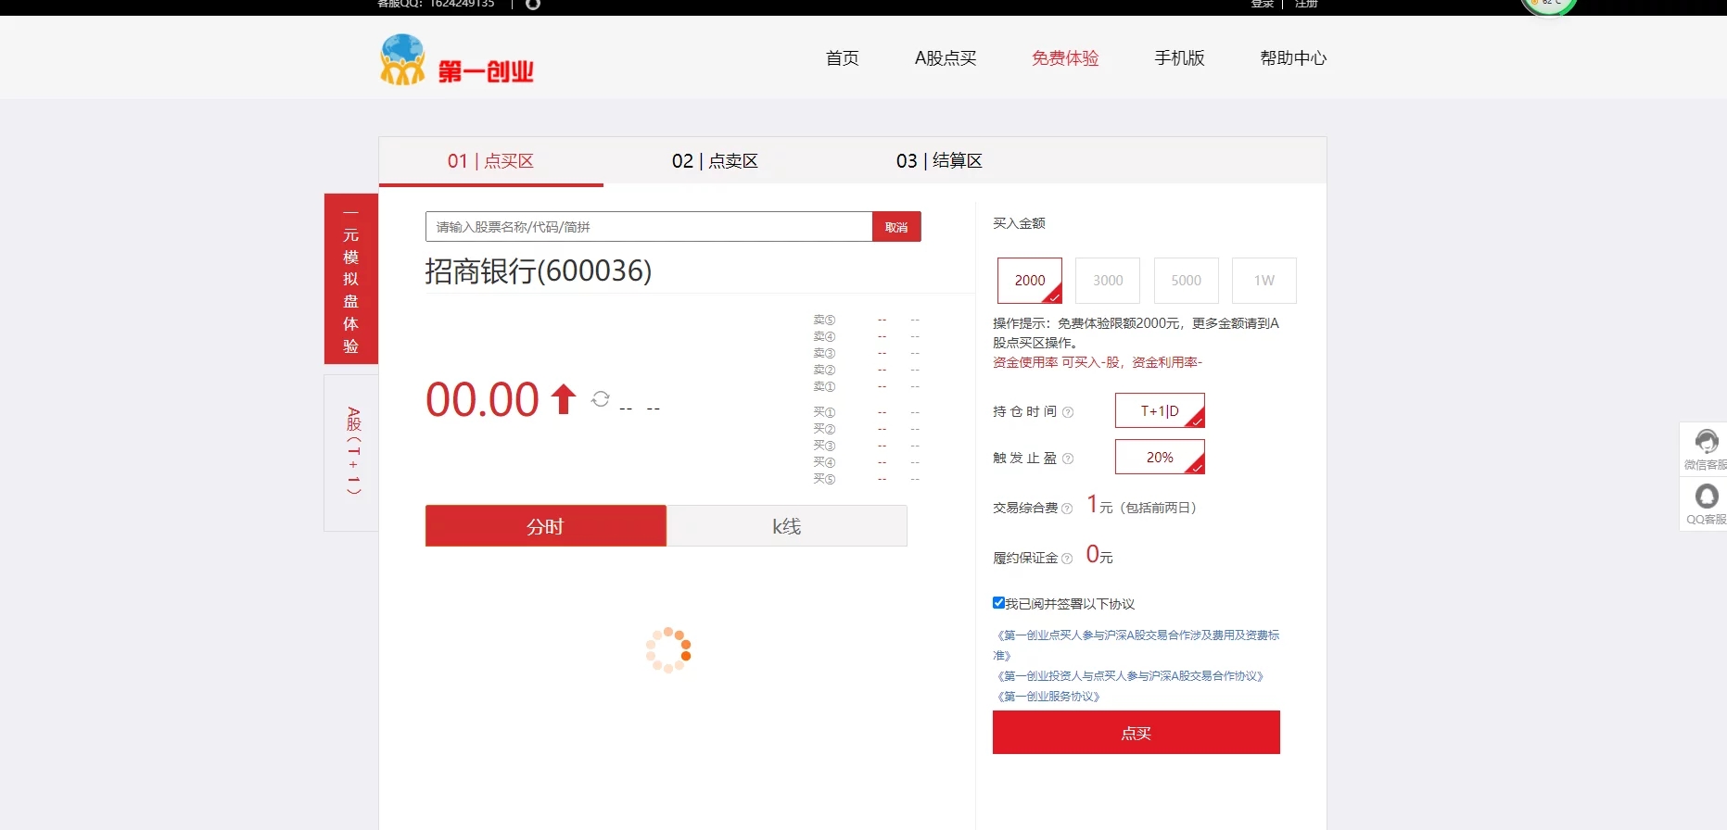The height and width of the screenshot is (830, 1727).
Task: Click help icon next to 持仓时间
Action: point(1068,412)
